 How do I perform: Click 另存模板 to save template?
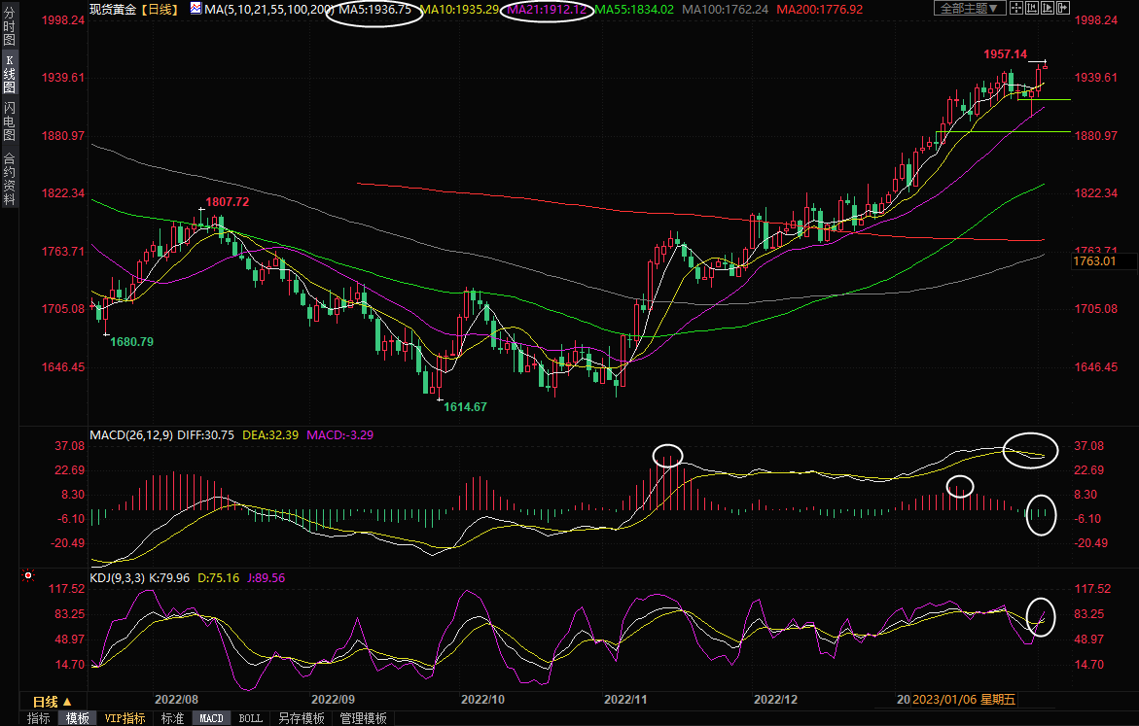[x=301, y=718]
